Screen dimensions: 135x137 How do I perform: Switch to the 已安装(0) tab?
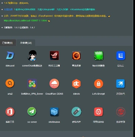8,43
